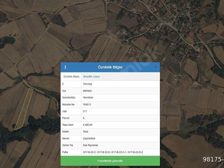The height and width of the screenshot is (168, 224).
Task: Click the Favorilerde güncelle button
Action: tap(110, 161)
